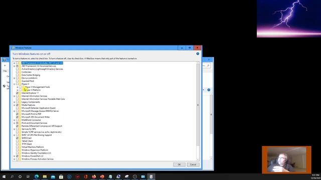Click the webcam video thumbnail

coord(286,159)
